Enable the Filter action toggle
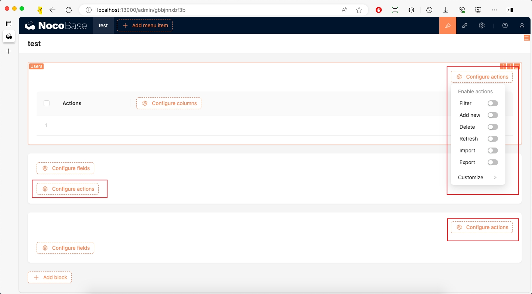 tap(492, 103)
